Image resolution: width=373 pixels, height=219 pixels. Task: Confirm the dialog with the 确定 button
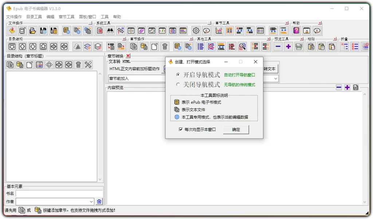[236, 130]
